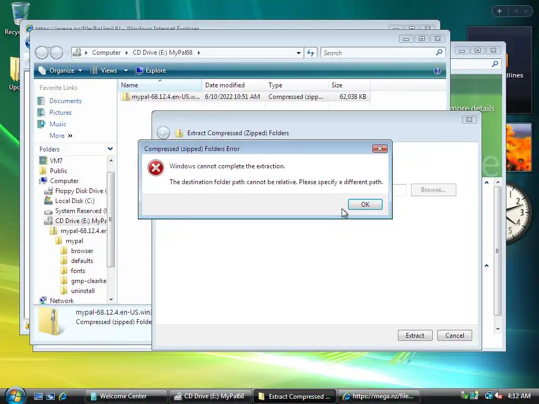This screenshot has height=404, width=539.
Task: Switch to Welcome Center taskbar button
Action: (126, 396)
